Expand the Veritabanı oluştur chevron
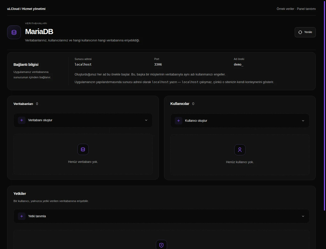 [146, 120]
